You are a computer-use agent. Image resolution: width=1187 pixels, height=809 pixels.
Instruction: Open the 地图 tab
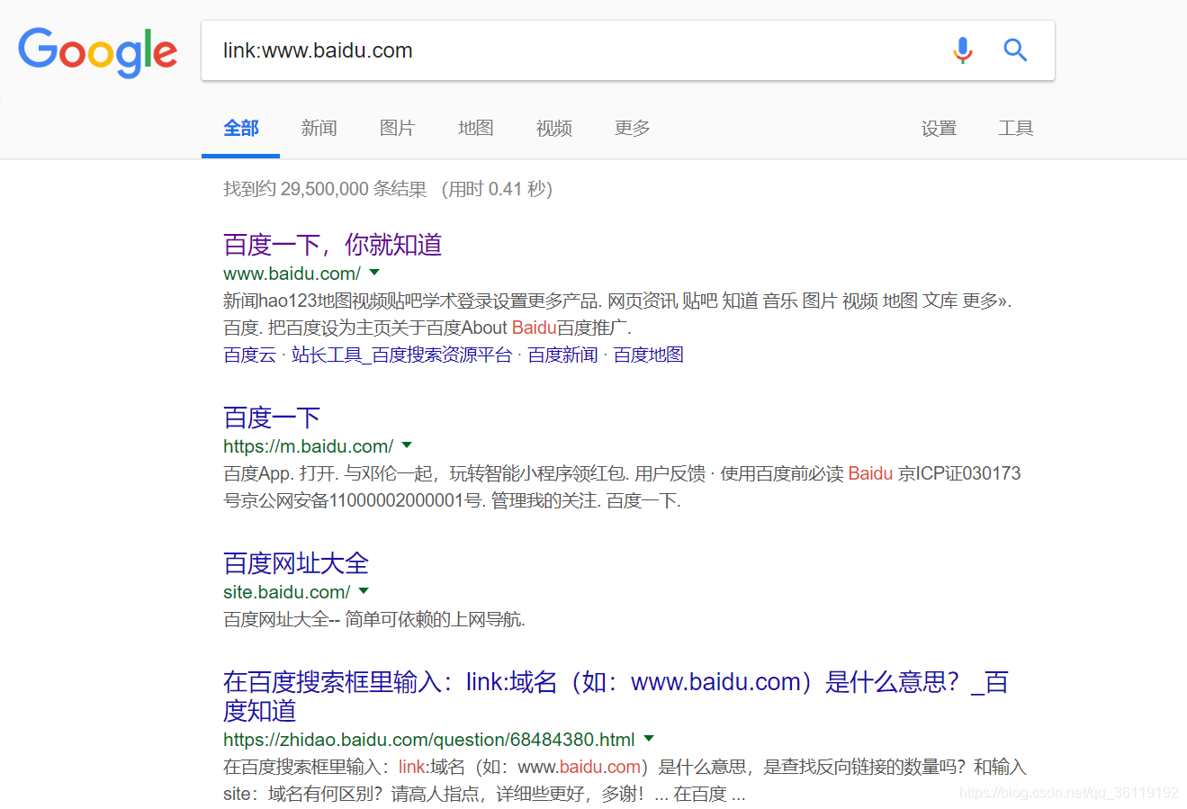[x=475, y=129]
